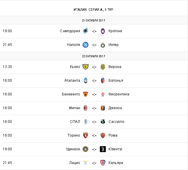The image size is (188, 170).
Task: Open the Беневенто versus Фиорентина score placeholder
Action: (94, 94)
